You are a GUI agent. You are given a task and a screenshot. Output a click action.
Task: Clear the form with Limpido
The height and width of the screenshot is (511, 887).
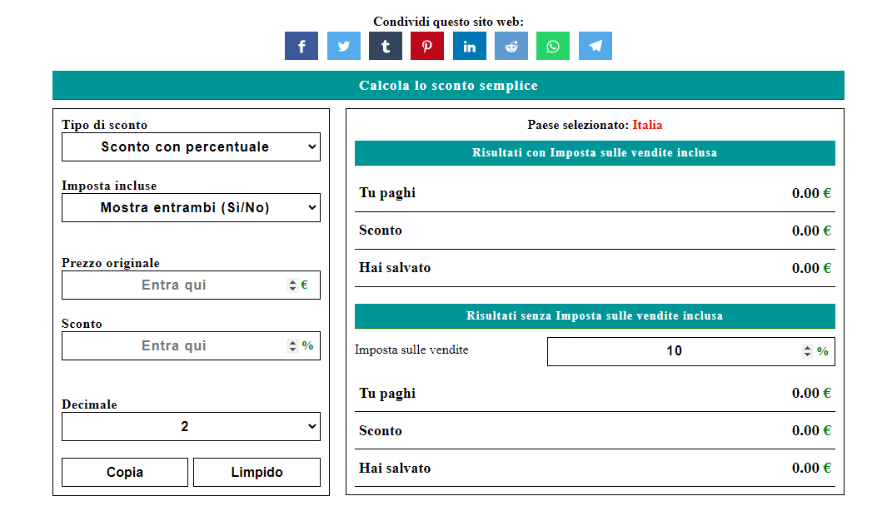256,472
